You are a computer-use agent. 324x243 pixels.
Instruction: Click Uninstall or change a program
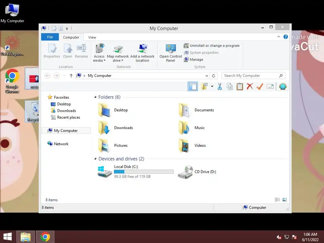(x=212, y=46)
